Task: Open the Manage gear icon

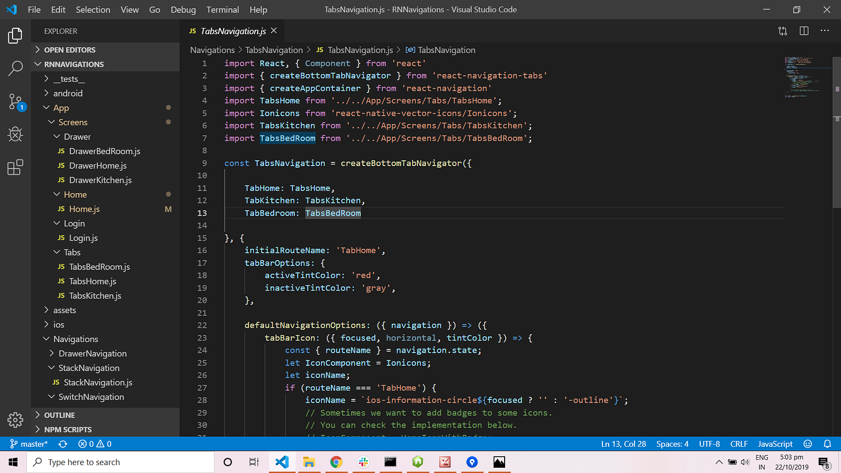Action: coord(15,420)
